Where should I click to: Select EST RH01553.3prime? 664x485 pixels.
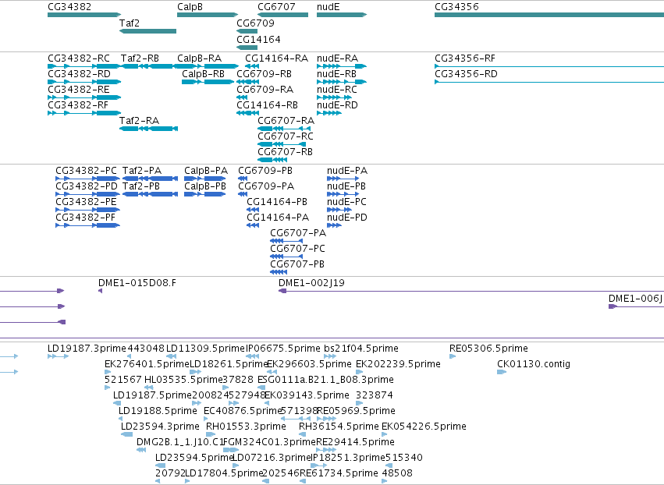point(246,427)
